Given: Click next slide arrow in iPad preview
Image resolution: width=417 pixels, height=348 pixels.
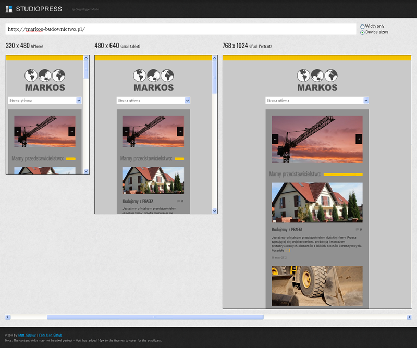Looking at the screenshot, I should pos(359,139).
